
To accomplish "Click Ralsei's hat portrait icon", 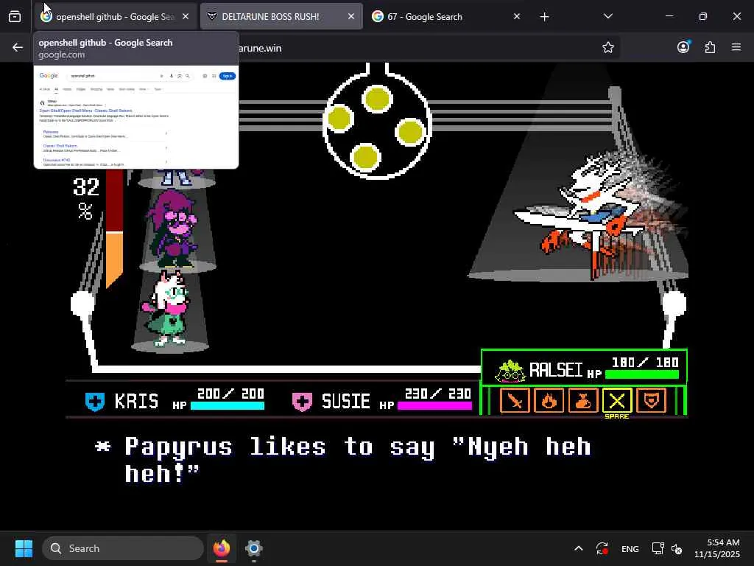I will [x=510, y=371].
